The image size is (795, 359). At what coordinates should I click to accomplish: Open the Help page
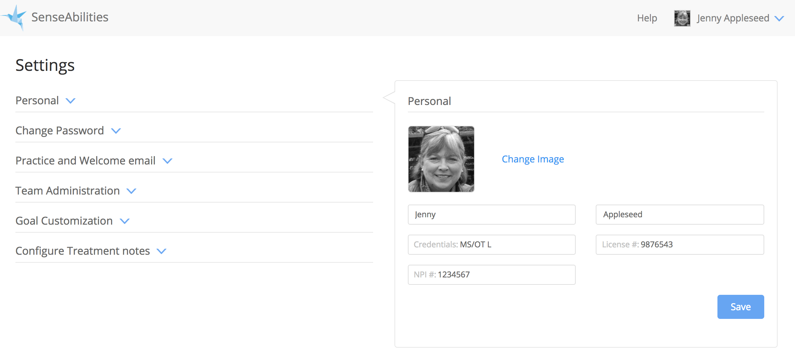[x=647, y=18]
